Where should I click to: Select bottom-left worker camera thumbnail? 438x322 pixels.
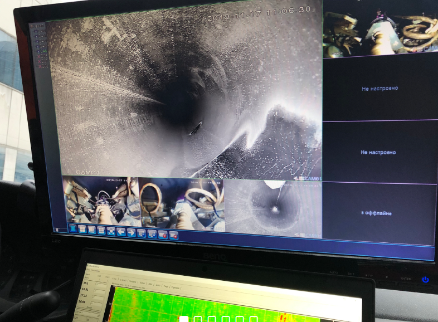pyautogui.click(x=100, y=201)
